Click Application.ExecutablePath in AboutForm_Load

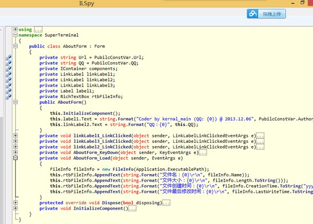(171, 169)
